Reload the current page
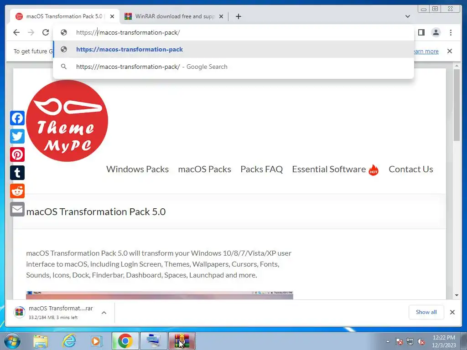Viewport: 467px width, 350px height. [x=46, y=32]
